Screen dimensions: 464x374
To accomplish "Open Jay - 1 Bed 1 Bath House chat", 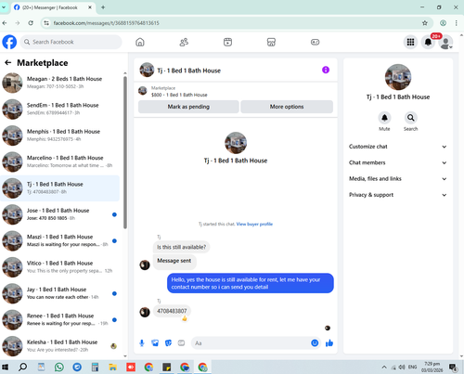I will pos(60,293).
